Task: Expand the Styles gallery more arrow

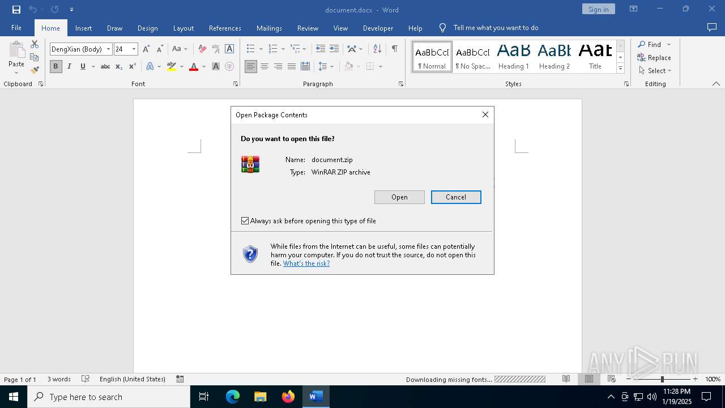Action: click(x=620, y=69)
